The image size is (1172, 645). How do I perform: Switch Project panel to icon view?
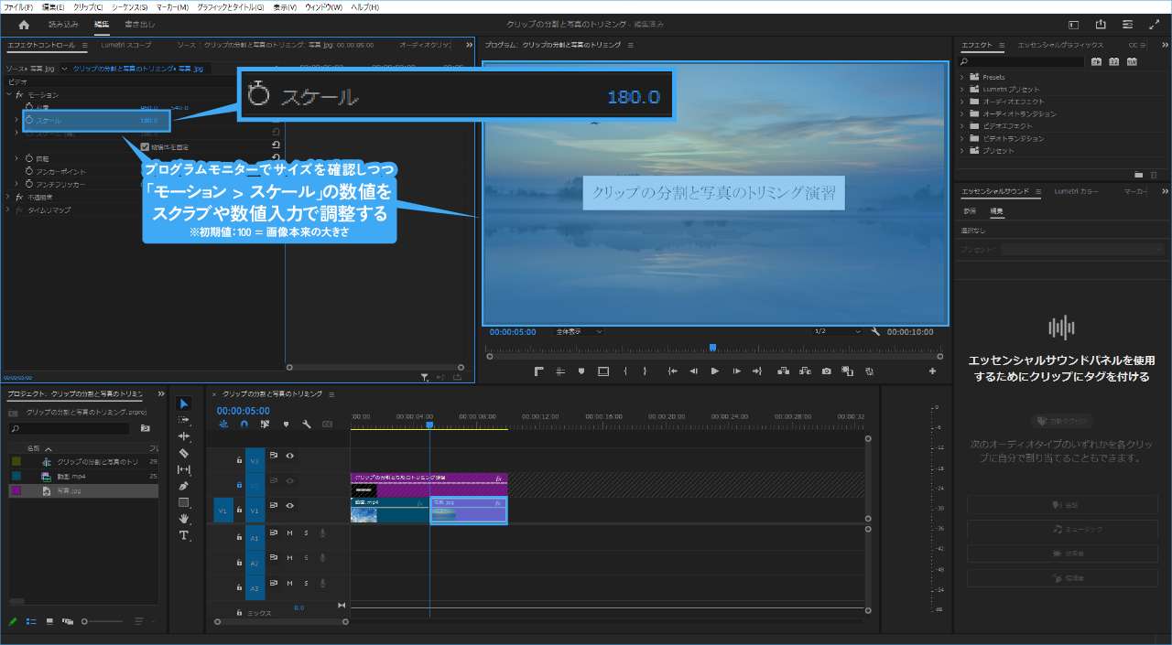pyautogui.click(x=49, y=621)
